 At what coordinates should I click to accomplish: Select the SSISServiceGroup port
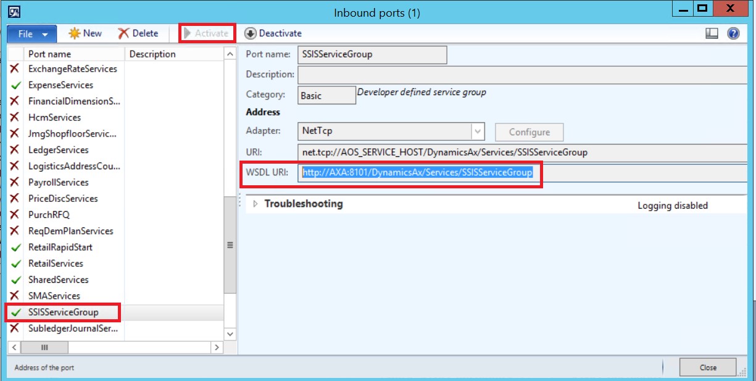(x=63, y=312)
